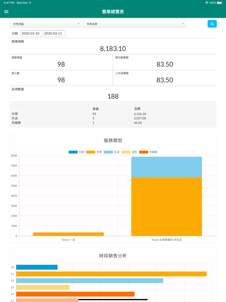Tap the Taione 台灣真藏茶-民生店 axis label
The image size is (226, 302).
(x=166, y=240)
